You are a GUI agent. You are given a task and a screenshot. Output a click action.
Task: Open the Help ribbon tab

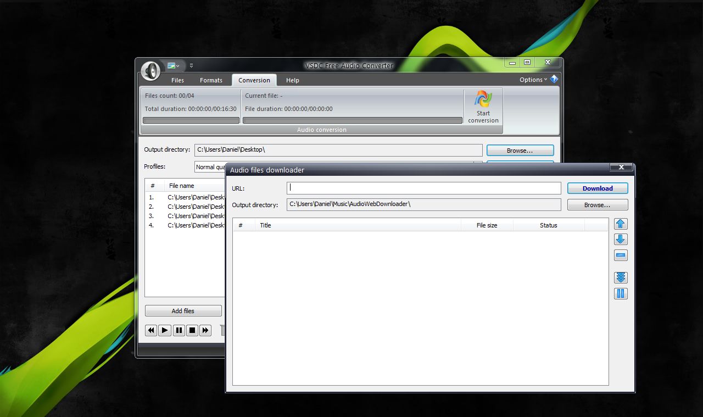(293, 80)
